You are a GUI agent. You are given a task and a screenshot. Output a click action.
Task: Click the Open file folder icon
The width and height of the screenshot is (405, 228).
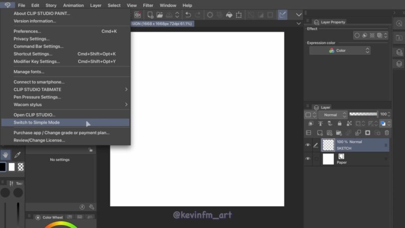pos(160,15)
